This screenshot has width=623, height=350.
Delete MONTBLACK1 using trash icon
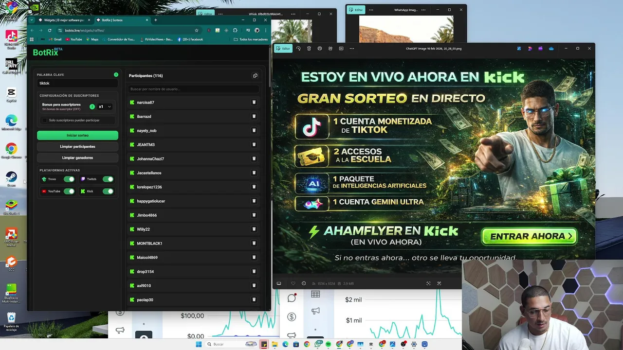point(254,243)
